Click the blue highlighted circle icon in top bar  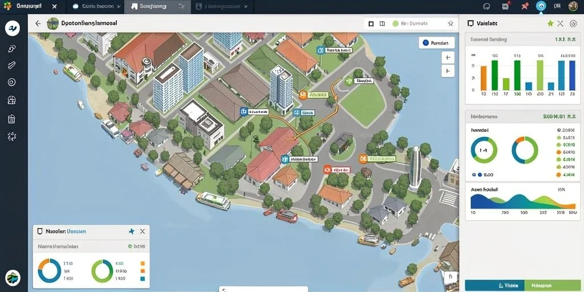541,6
